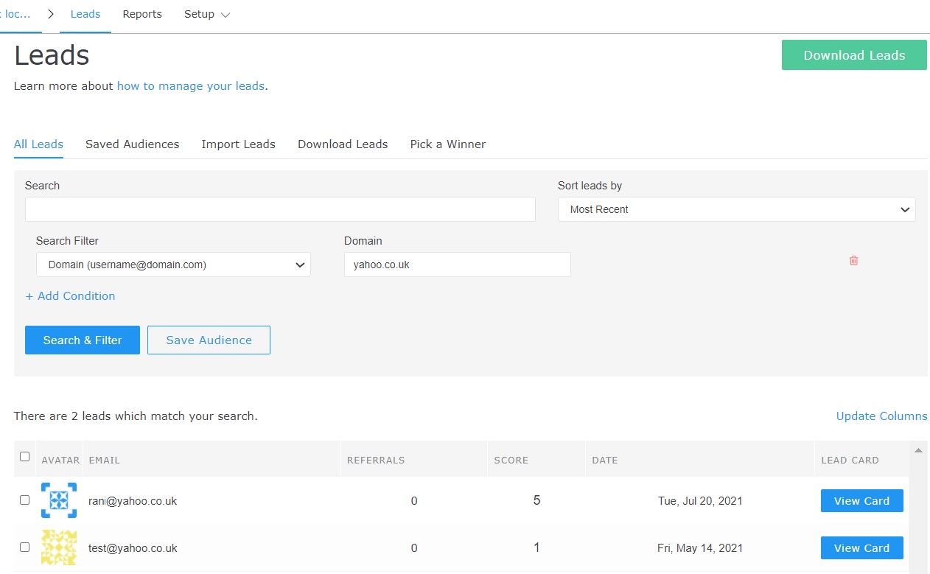View Card for rani@yahoo.co.uk
930x574 pixels.
pyautogui.click(x=861, y=500)
